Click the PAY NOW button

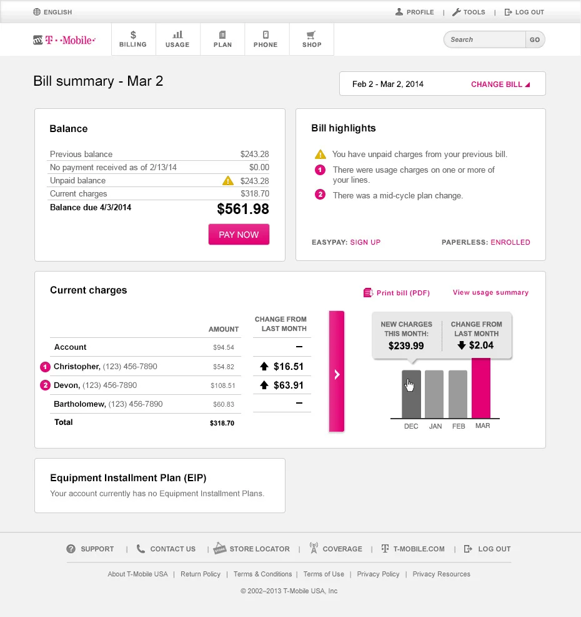(239, 234)
